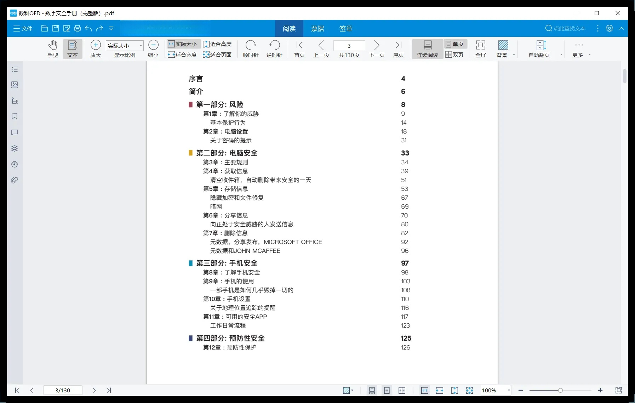Go to first page in status bar
The image size is (635, 403).
click(x=17, y=390)
